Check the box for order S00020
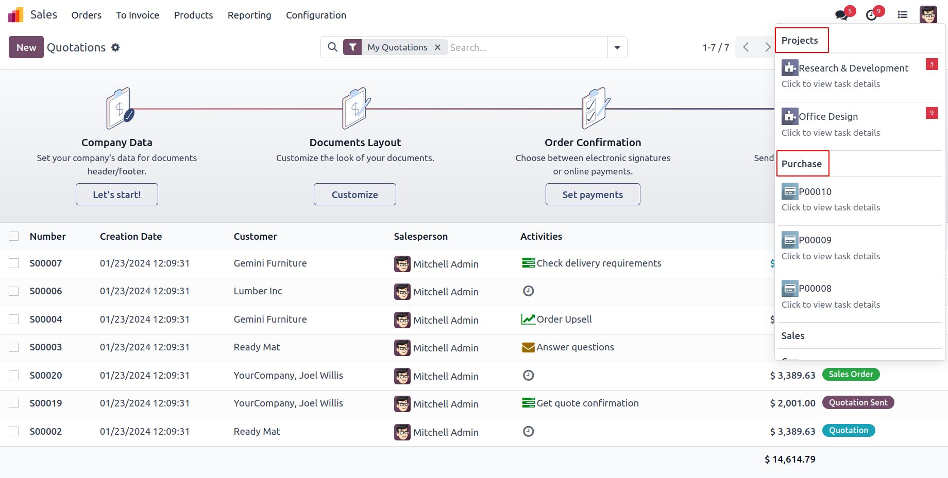 point(14,376)
